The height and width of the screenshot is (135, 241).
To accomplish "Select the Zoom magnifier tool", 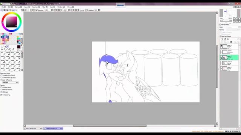I will (x=5, y=49).
